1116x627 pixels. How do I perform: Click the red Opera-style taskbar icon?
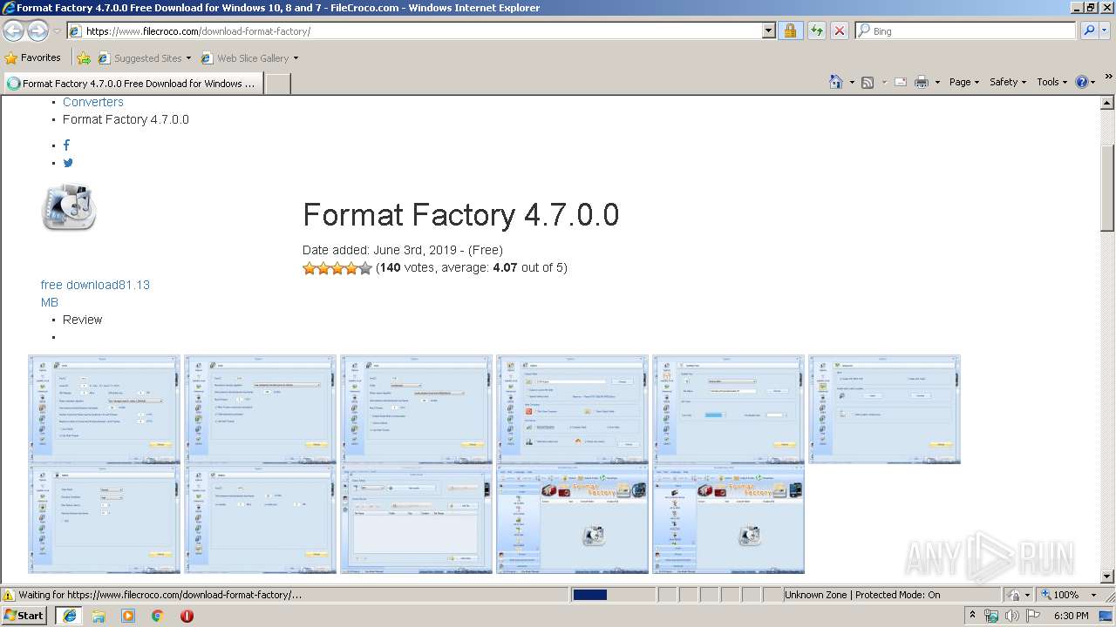pyautogui.click(x=187, y=616)
